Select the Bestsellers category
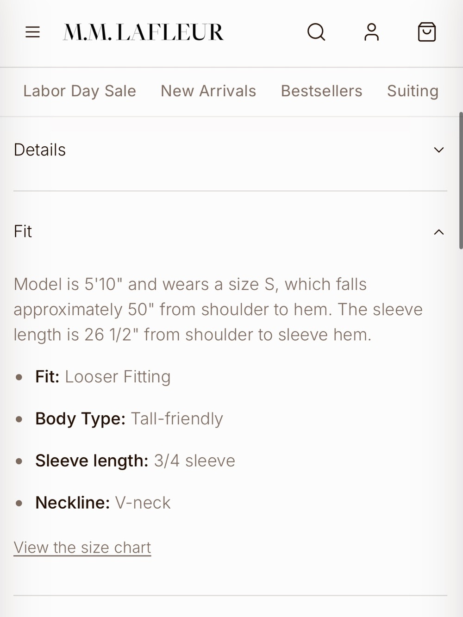The height and width of the screenshot is (617, 463). 321,91
